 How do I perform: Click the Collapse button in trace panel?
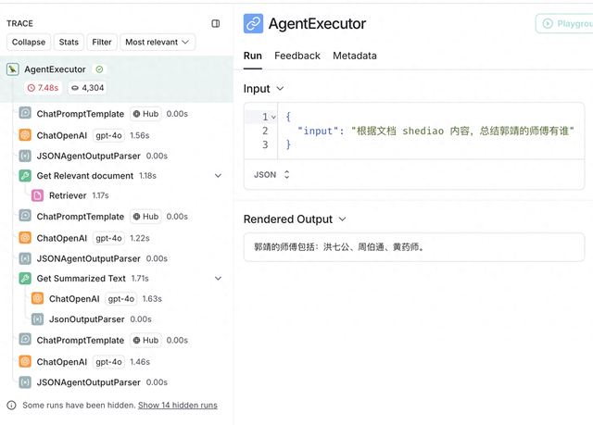(29, 42)
